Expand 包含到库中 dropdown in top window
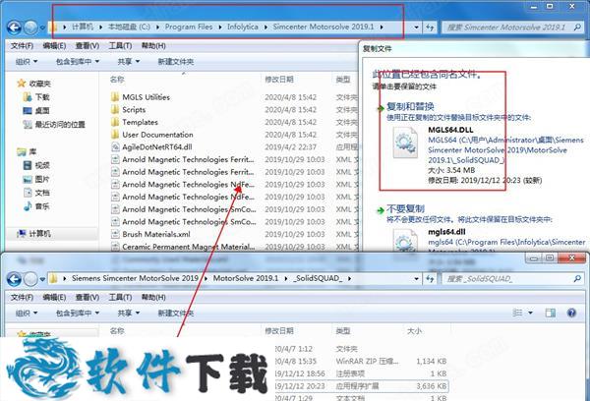Screen dimensions: 590x401 coord(78,61)
